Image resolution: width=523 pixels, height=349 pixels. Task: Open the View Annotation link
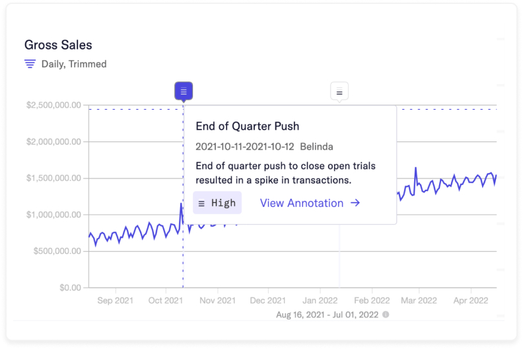pos(302,203)
